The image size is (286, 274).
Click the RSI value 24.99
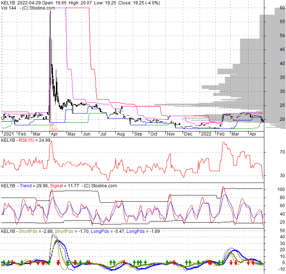[x=44, y=140]
